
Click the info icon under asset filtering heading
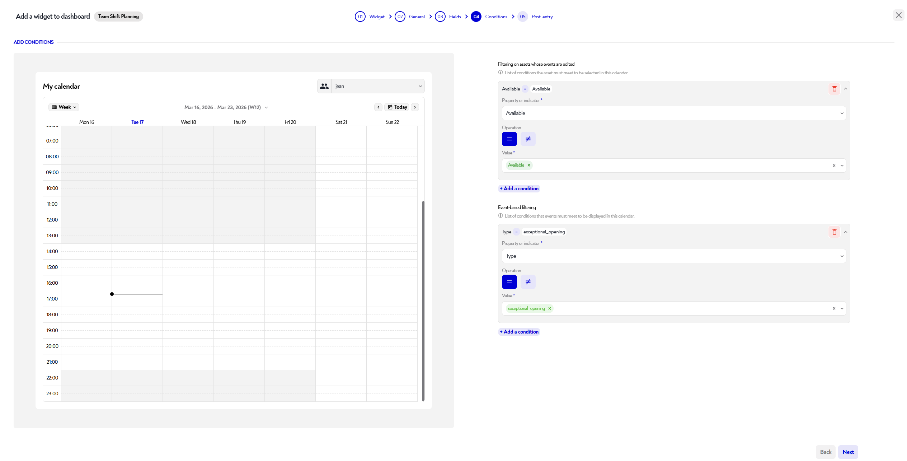[x=500, y=73]
